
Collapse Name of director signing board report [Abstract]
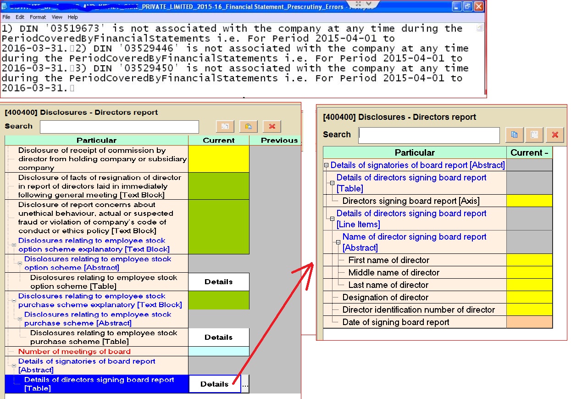pos(338,242)
